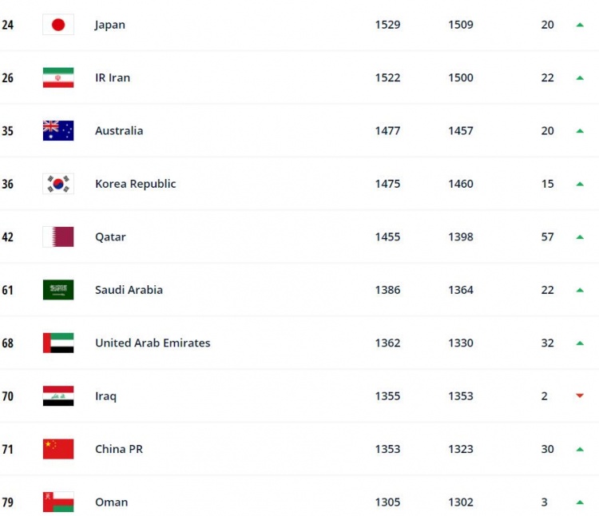Click the United Arab Emirates flag

click(58, 343)
